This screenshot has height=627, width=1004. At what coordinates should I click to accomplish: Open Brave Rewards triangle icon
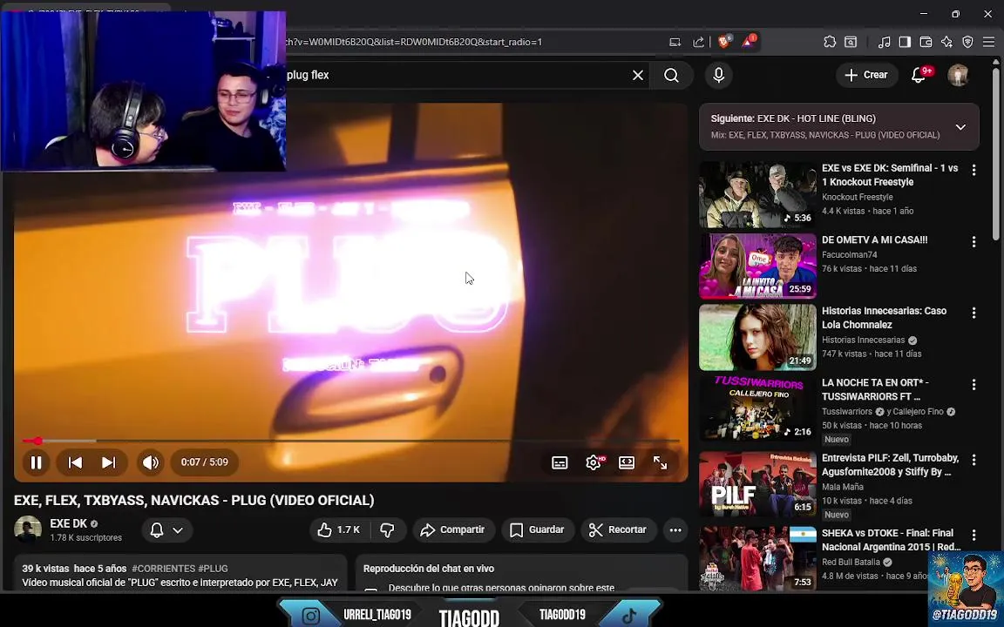coord(748,42)
